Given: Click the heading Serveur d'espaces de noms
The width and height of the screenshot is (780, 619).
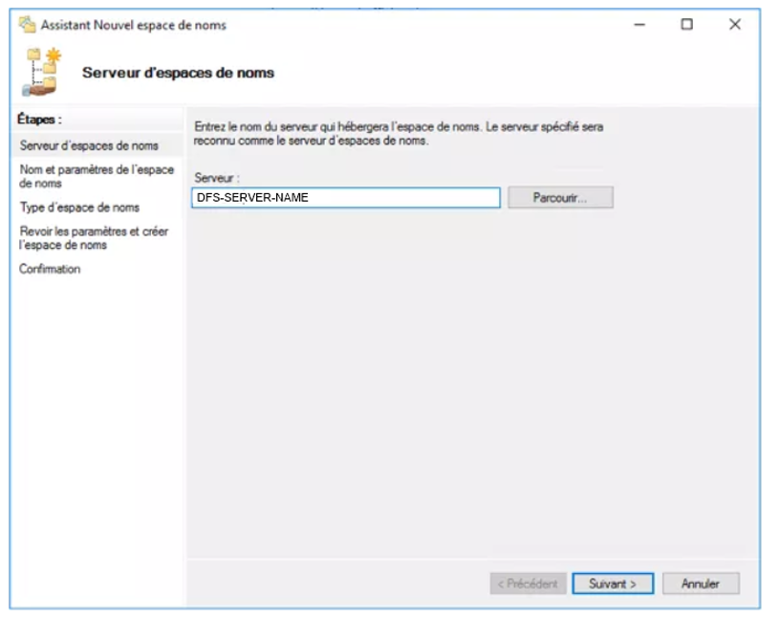Looking at the screenshot, I should point(180,74).
